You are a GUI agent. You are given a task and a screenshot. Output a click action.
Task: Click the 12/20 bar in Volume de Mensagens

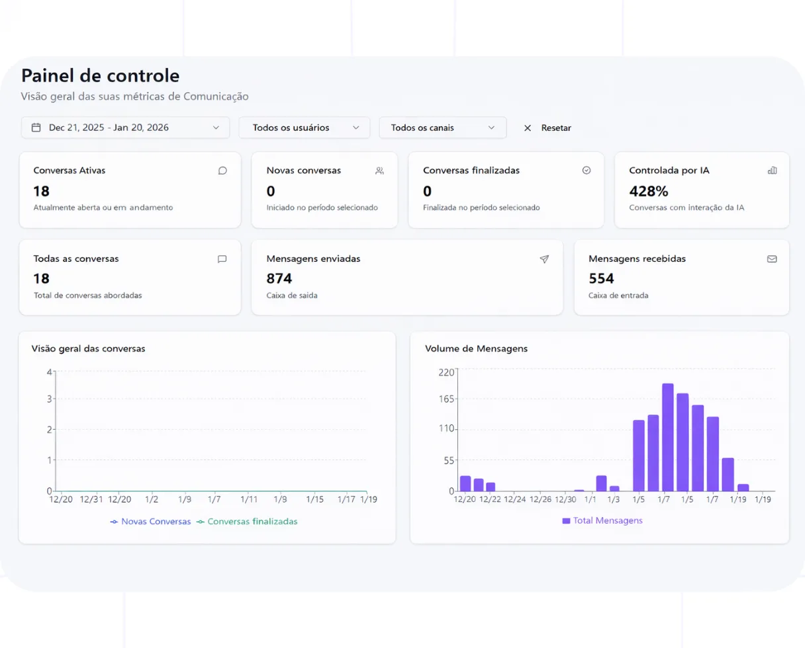coord(465,483)
